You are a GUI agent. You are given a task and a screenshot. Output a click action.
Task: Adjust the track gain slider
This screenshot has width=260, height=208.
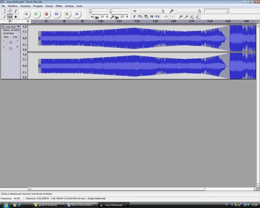tap(10, 42)
